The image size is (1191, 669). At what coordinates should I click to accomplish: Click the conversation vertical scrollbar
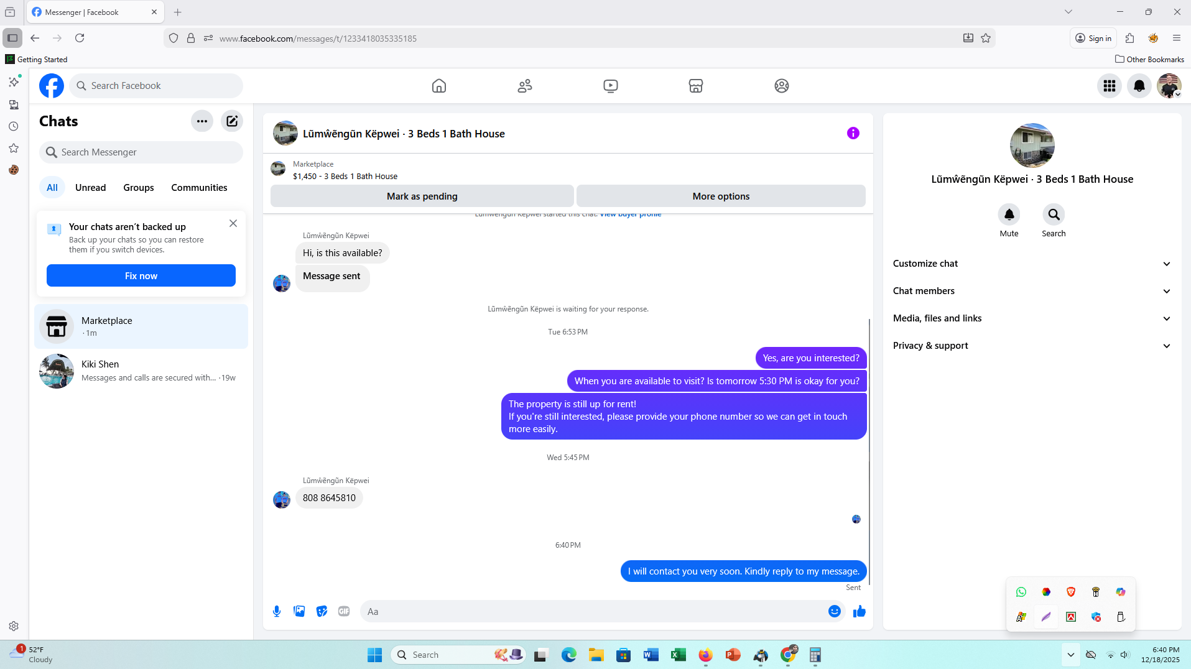tap(869, 452)
